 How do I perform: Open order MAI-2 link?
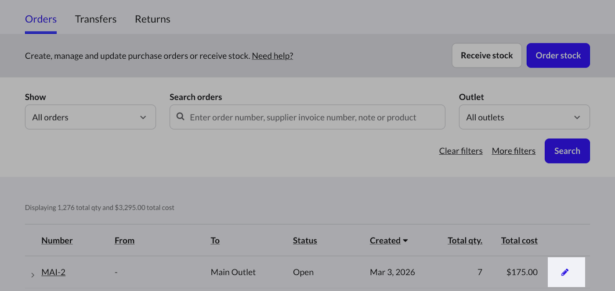click(53, 272)
